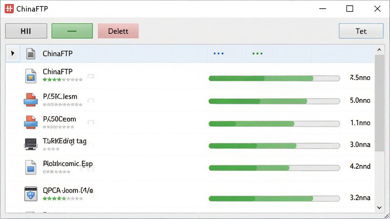Select the "ChinaFTP" text in the highlighted header row
Viewport: 390px width, 219px height.
coord(58,54)
